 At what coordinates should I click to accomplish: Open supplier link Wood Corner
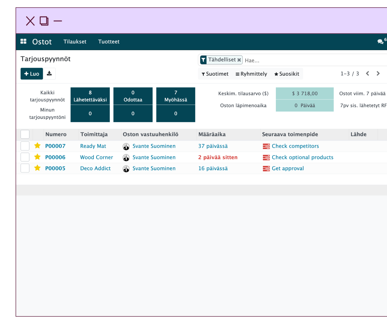tap(96, 157)
